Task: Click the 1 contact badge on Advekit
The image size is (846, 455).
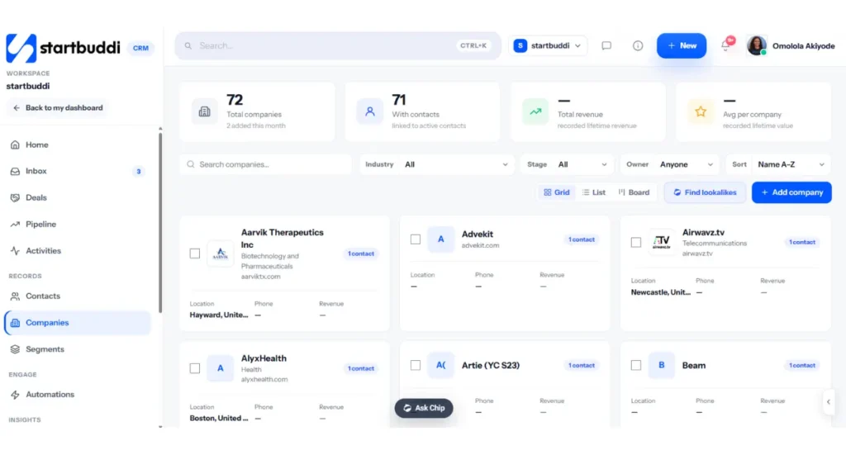Action: point(581,239)
